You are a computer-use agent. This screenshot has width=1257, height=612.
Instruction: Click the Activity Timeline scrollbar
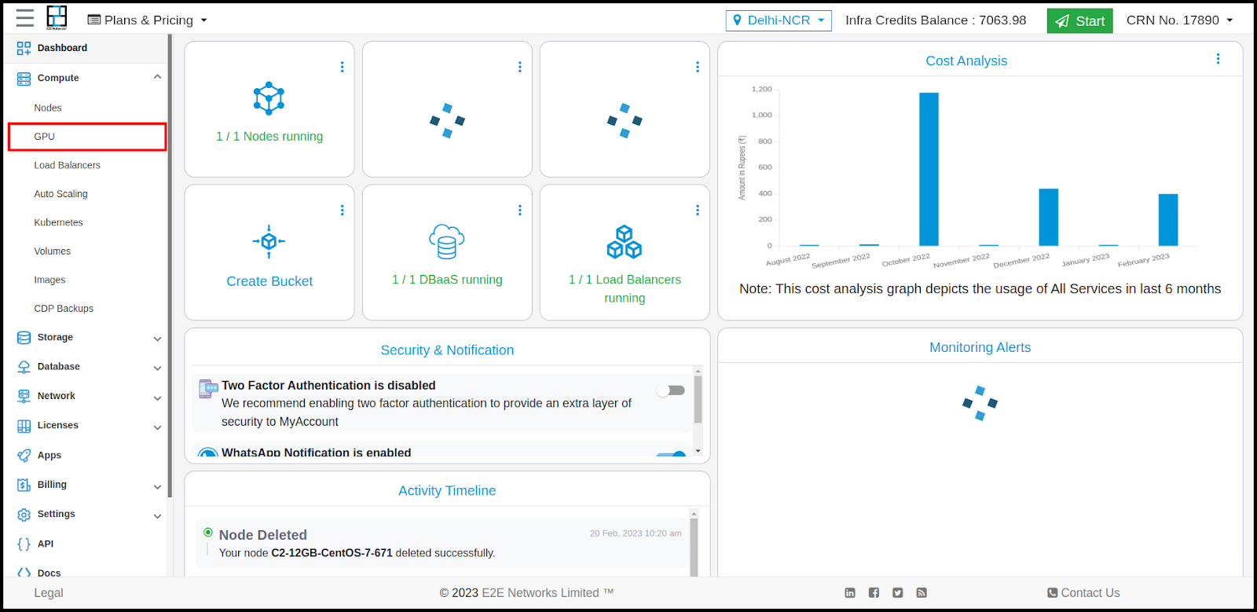(694, 543)
